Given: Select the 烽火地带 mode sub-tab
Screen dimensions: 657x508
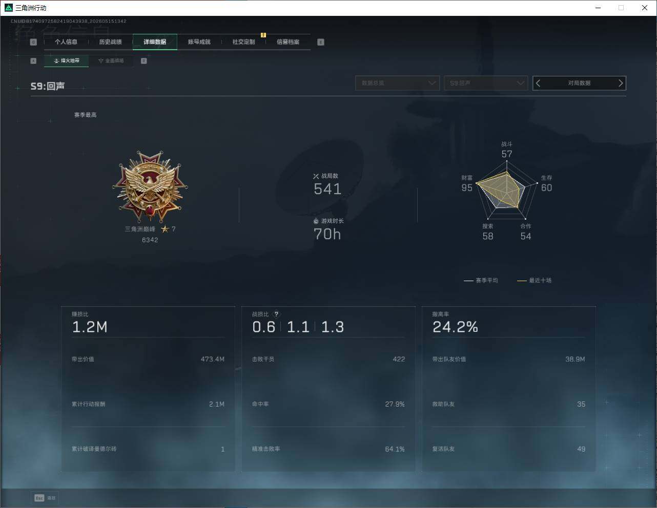Looking at the screenshot, I should click(x=67, y=61).
